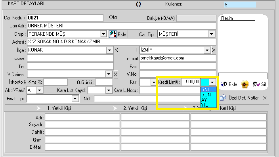Click Adı field for 1. Yetkili
Viewport: 279px width, 157px height.
82,117
